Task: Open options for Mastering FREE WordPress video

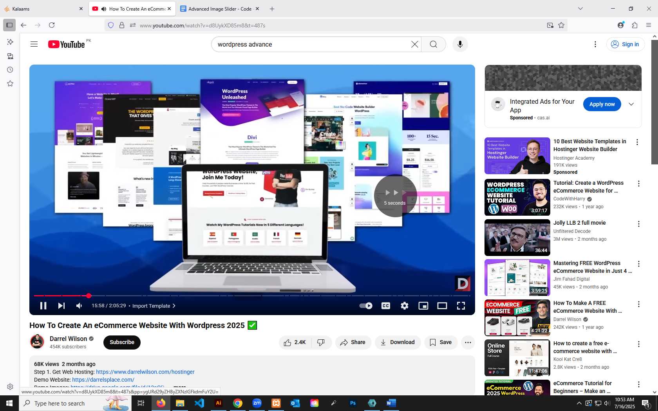Action: (639, 264)
